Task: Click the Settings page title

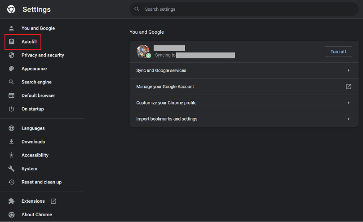Action: [36, 9]
